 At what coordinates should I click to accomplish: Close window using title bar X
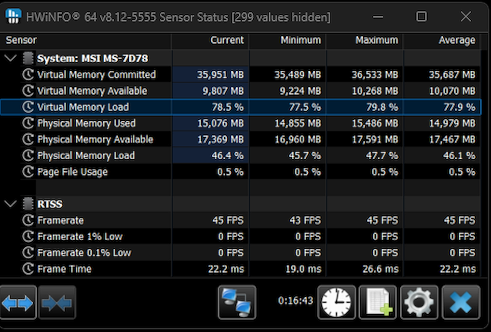465,16
